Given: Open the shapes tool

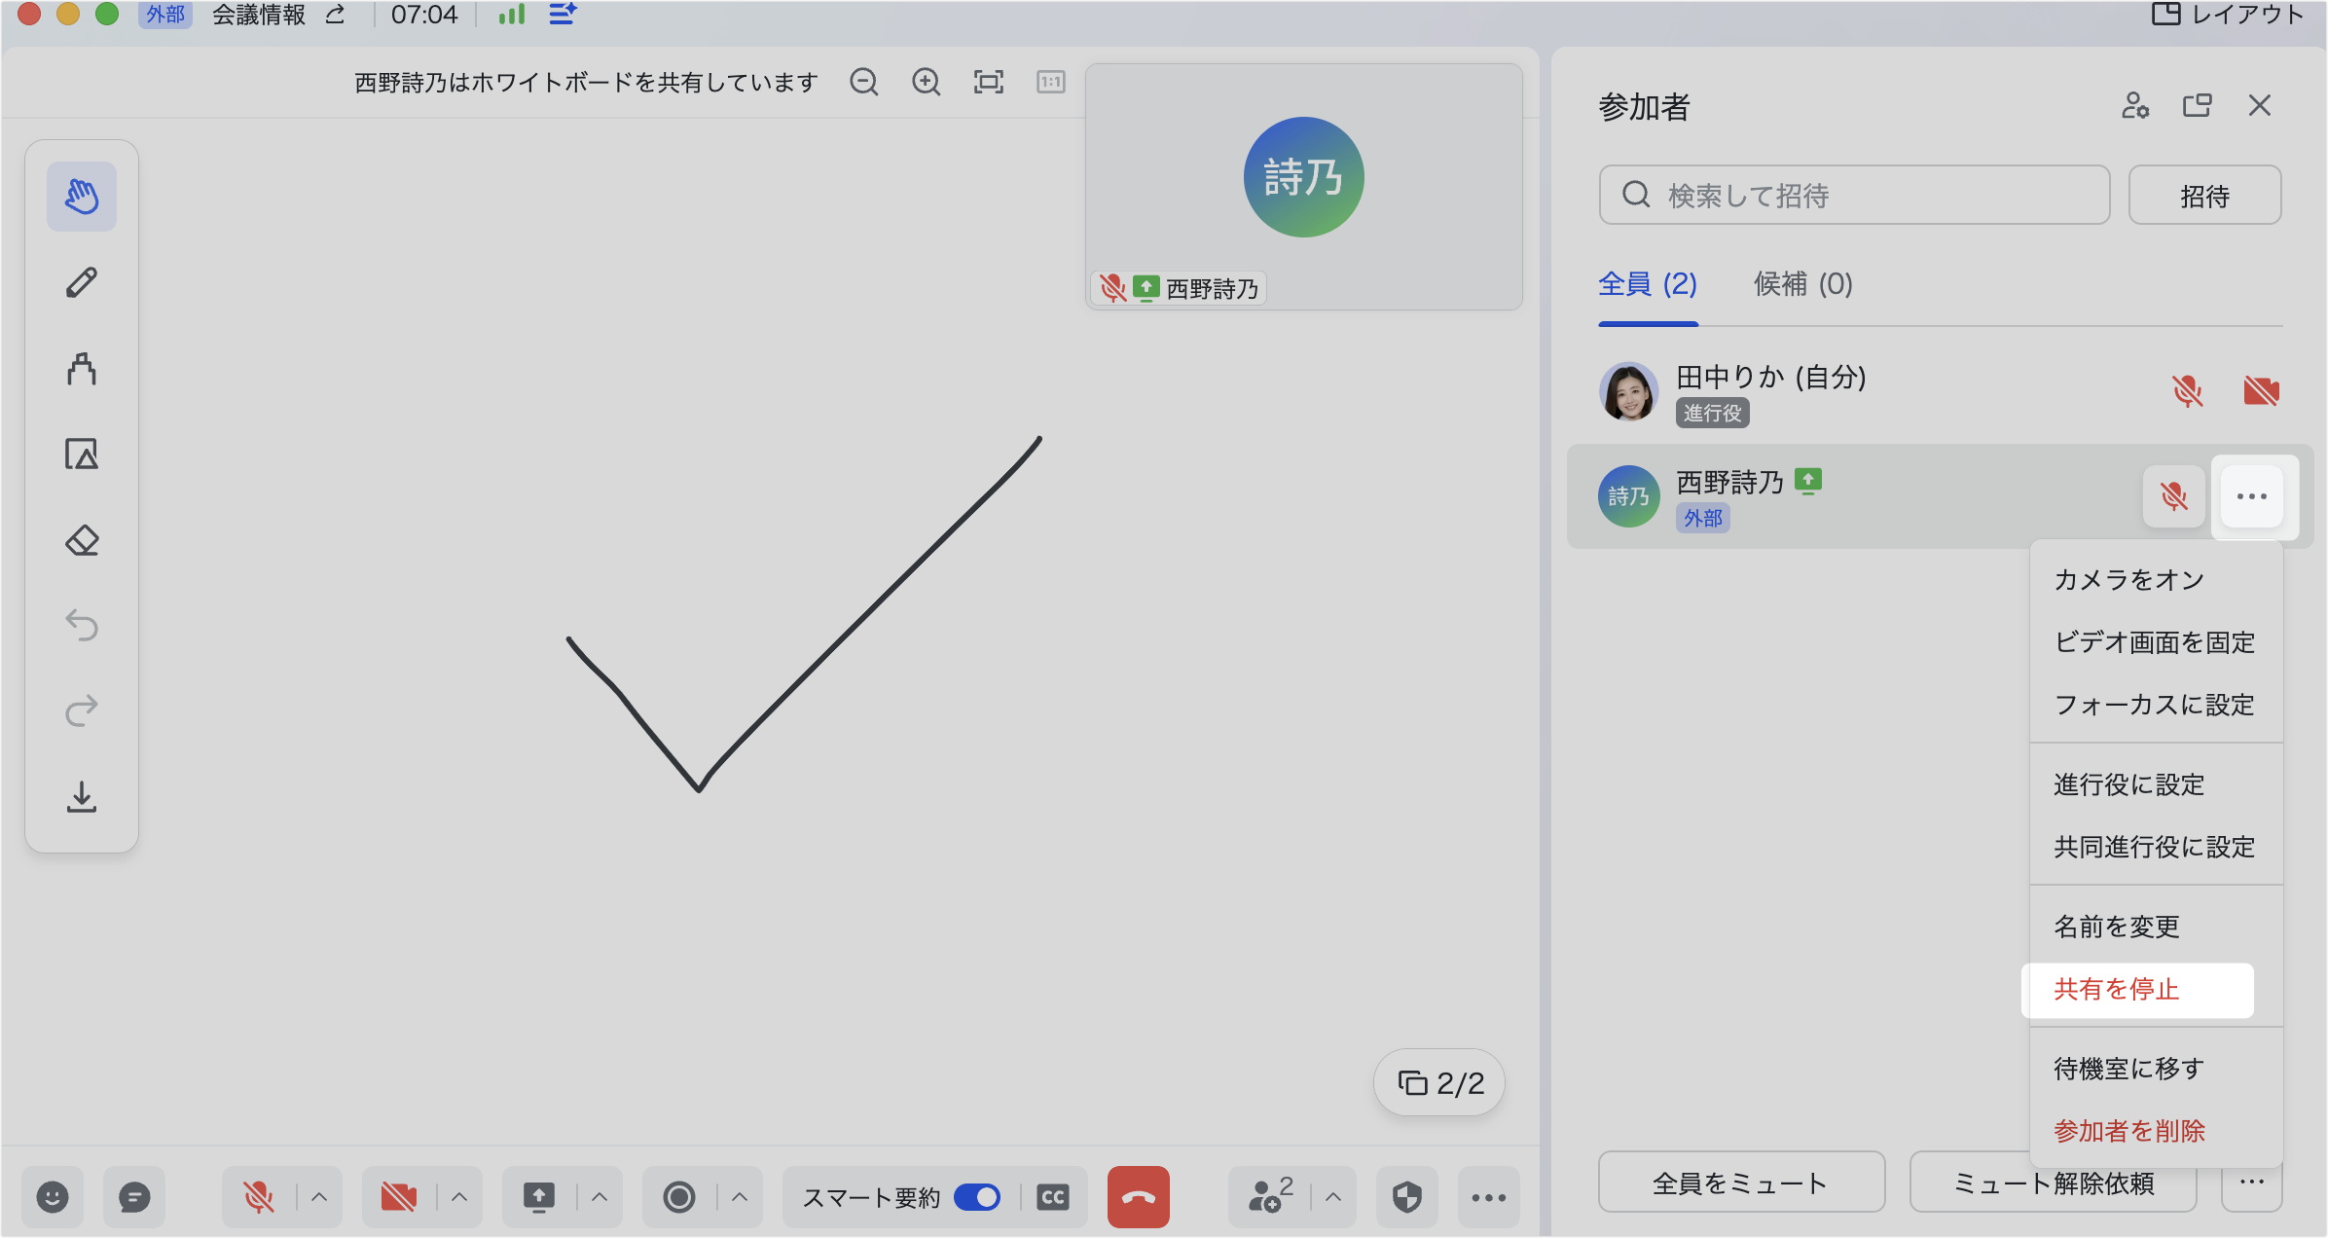Looking at the screenshot, I should tap(82, 455).
